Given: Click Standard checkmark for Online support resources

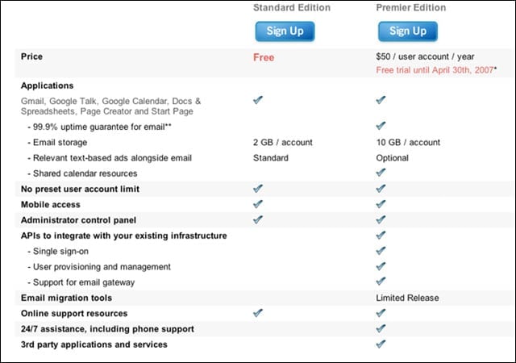Looking at the screenshot, I should tap(258, 313).
